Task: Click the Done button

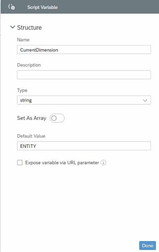Action: click(x=147, y=246)
